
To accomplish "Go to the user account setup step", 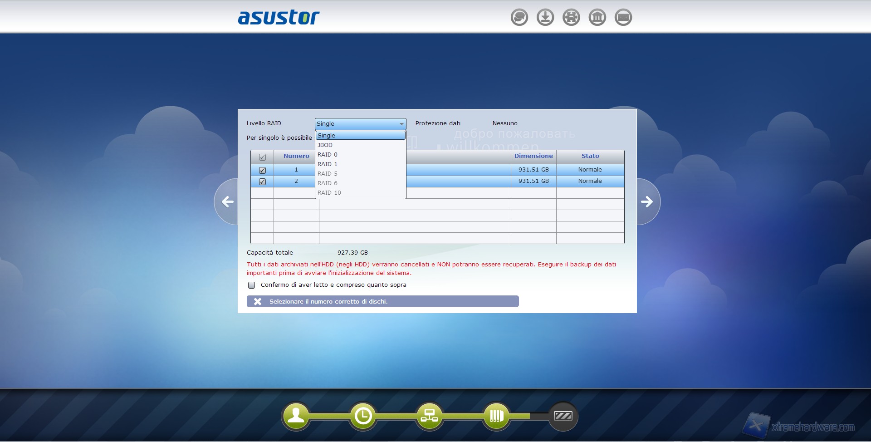I will click(x=296, y=416).
